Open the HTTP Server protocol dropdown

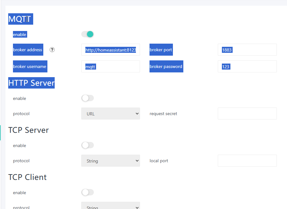[110, 114]
